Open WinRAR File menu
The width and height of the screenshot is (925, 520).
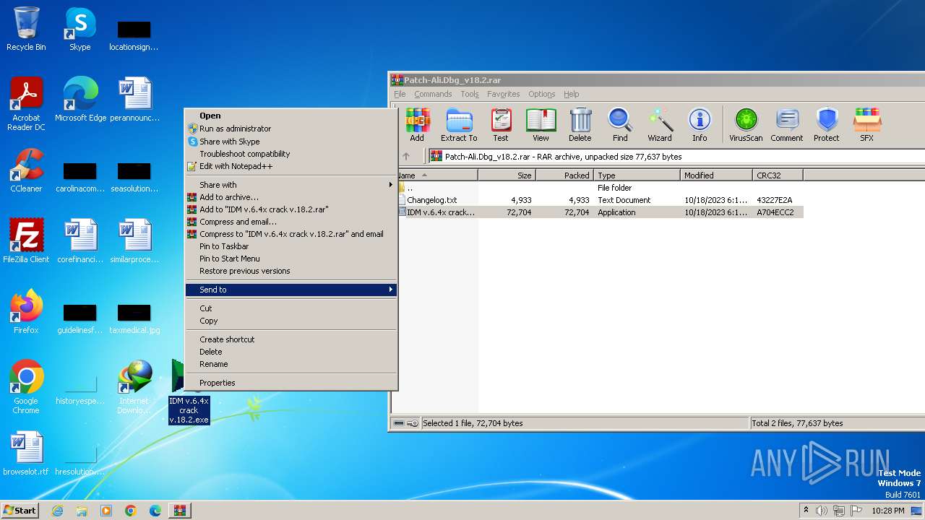400,94
